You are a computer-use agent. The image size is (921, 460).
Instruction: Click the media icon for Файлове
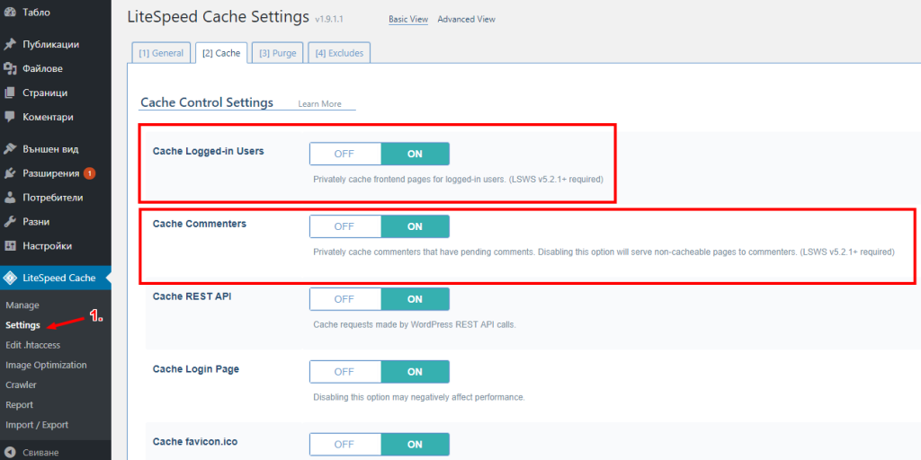(10, 68)
